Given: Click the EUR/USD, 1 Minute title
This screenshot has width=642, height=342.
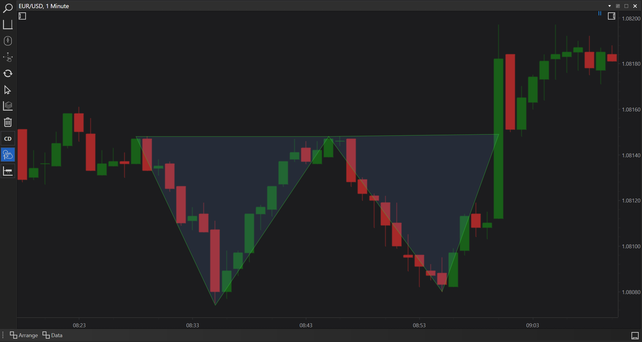Looking at the screenshot, I should tap(44, 6).
